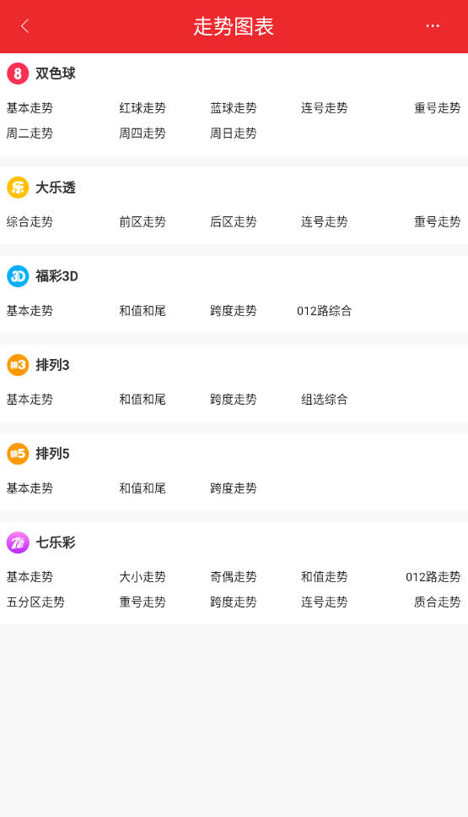Tap the back arrow icon

24,26
